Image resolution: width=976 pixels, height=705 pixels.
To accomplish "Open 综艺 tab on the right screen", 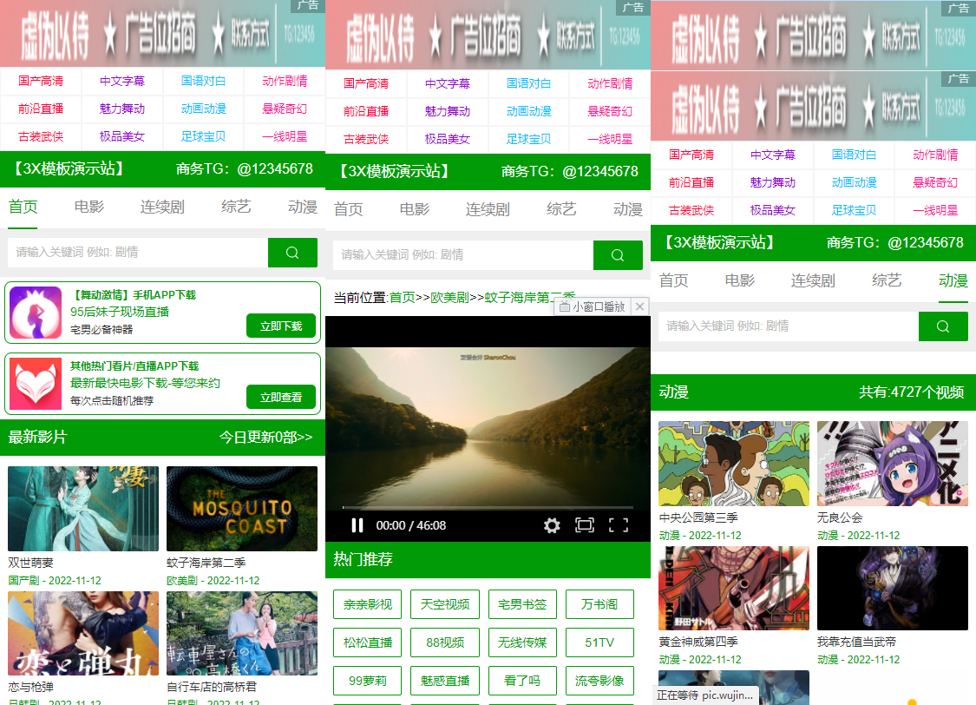I will click(x=887, y=281).
